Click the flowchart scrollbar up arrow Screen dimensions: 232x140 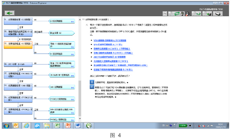(80, 20)
